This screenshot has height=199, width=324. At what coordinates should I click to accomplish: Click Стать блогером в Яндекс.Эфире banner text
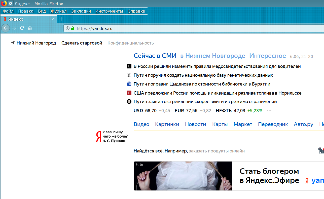coord(269,176)
